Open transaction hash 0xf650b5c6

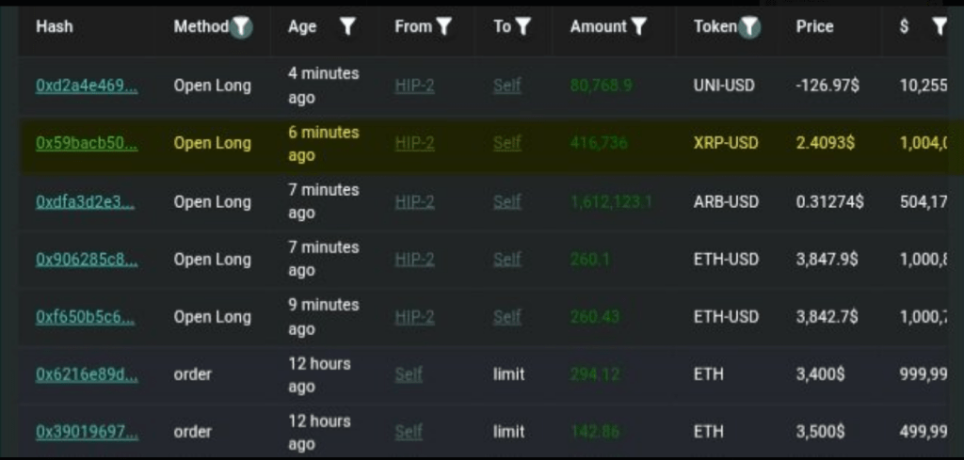tap(87, 317)
